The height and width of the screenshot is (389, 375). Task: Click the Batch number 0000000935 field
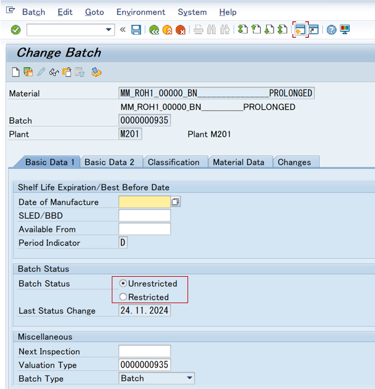[145, 120]
